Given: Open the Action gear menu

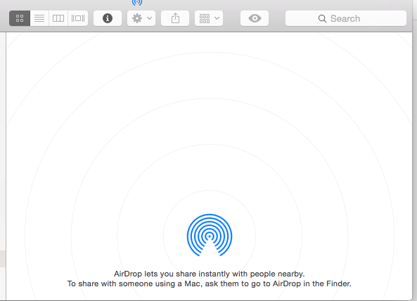Looking at the screenshot, I should (x=141, y=18).
